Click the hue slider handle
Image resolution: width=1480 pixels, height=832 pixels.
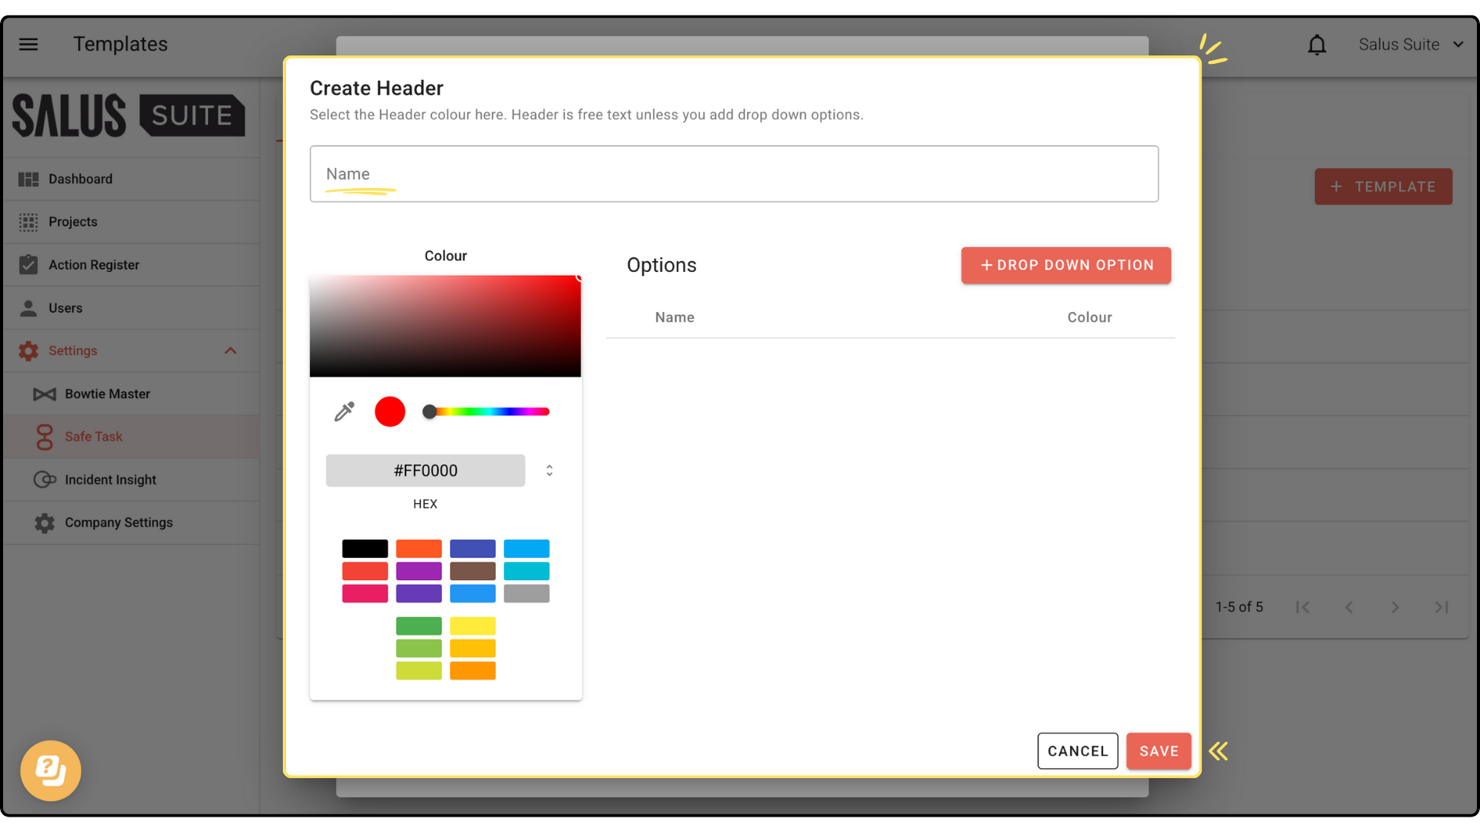(429, 411)
